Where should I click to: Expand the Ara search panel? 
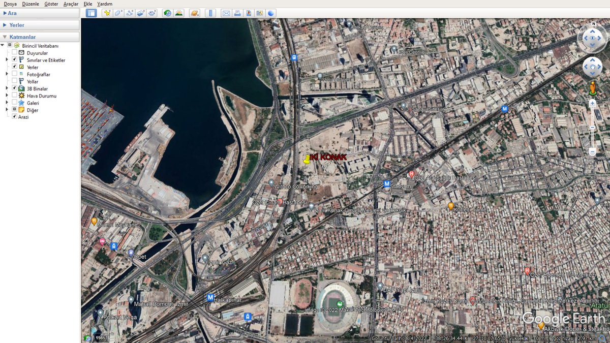(5, 13)
